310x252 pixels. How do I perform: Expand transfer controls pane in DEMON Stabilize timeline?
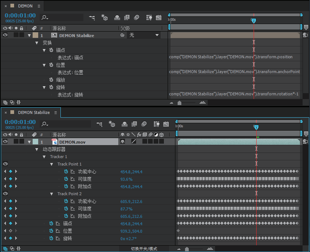[12, 249]
